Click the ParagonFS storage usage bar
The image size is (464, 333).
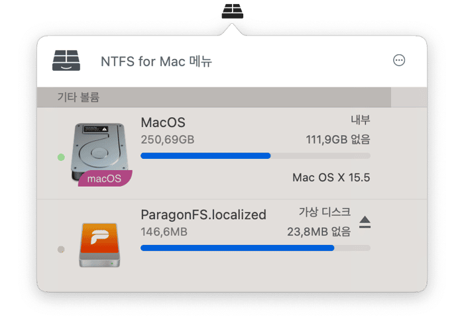(x=256, y=248)
